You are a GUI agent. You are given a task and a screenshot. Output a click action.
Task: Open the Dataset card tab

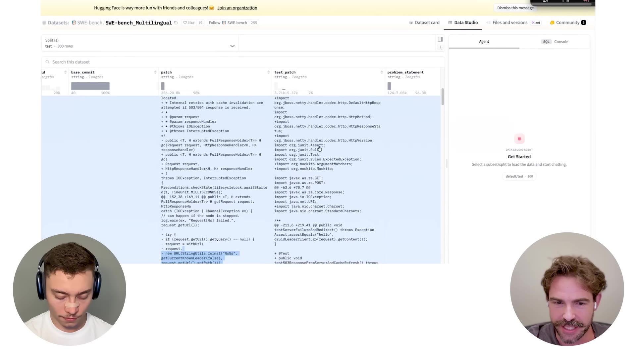[x=424, y=23]
